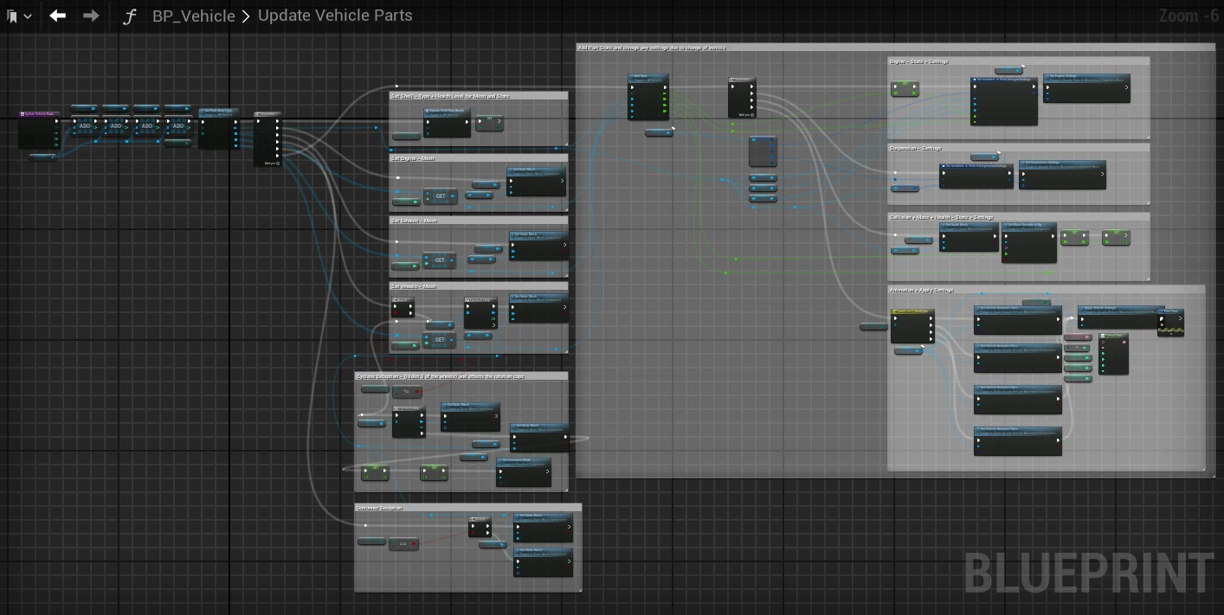
Task: Select the Outrunner Exception comment header
Action: (468, 508)
